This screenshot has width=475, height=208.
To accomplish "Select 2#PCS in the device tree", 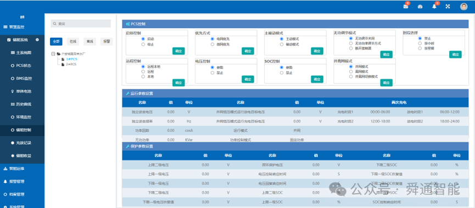I will tap(71, 64).
